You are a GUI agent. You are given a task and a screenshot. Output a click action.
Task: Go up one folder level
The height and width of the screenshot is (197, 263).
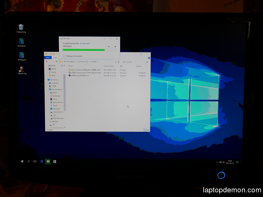pyautogui.click(x=57, y=61)
